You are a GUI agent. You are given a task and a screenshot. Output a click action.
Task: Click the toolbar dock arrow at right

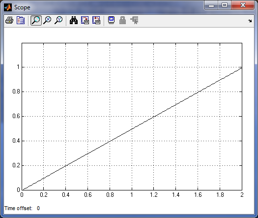point(250,21)
